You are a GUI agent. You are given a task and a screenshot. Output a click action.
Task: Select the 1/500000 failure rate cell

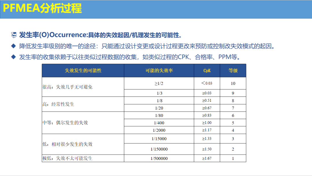159,158
